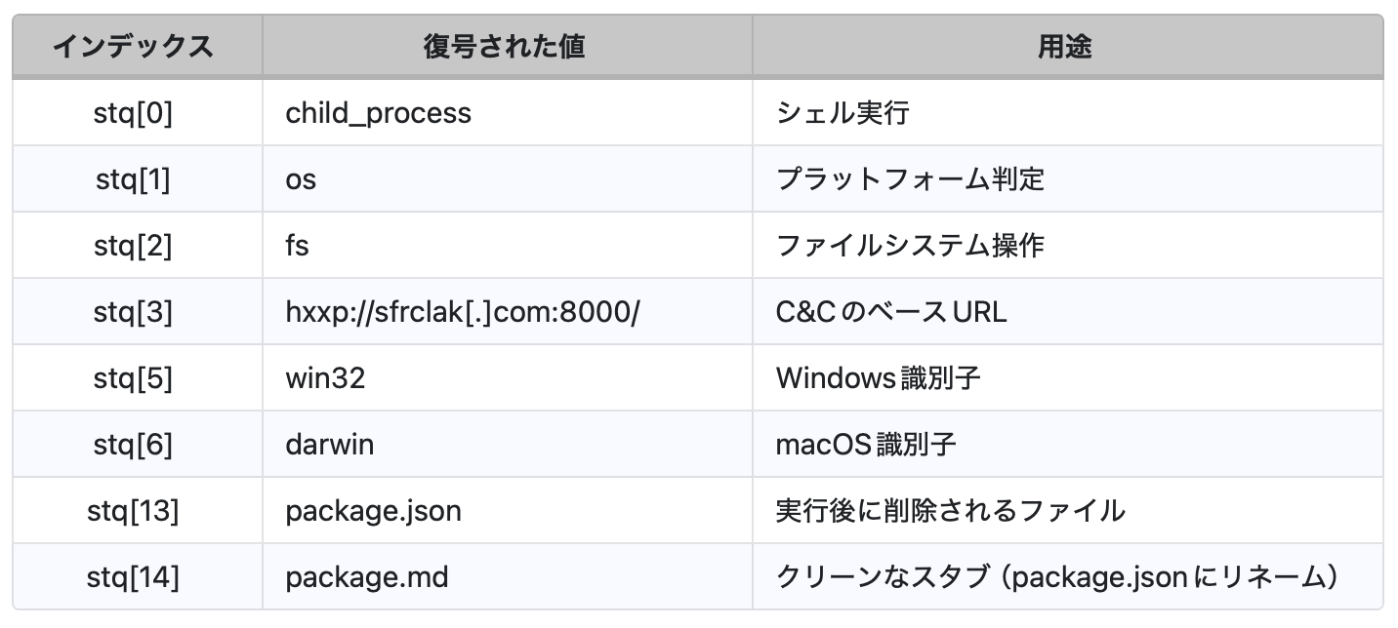Click the fs value cell
The image size is (1398, 628).
click(x=297, y=246)
